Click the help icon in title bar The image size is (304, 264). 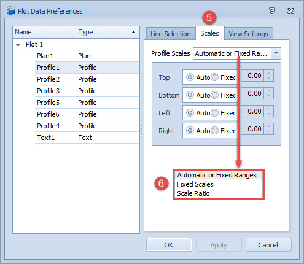271,10
